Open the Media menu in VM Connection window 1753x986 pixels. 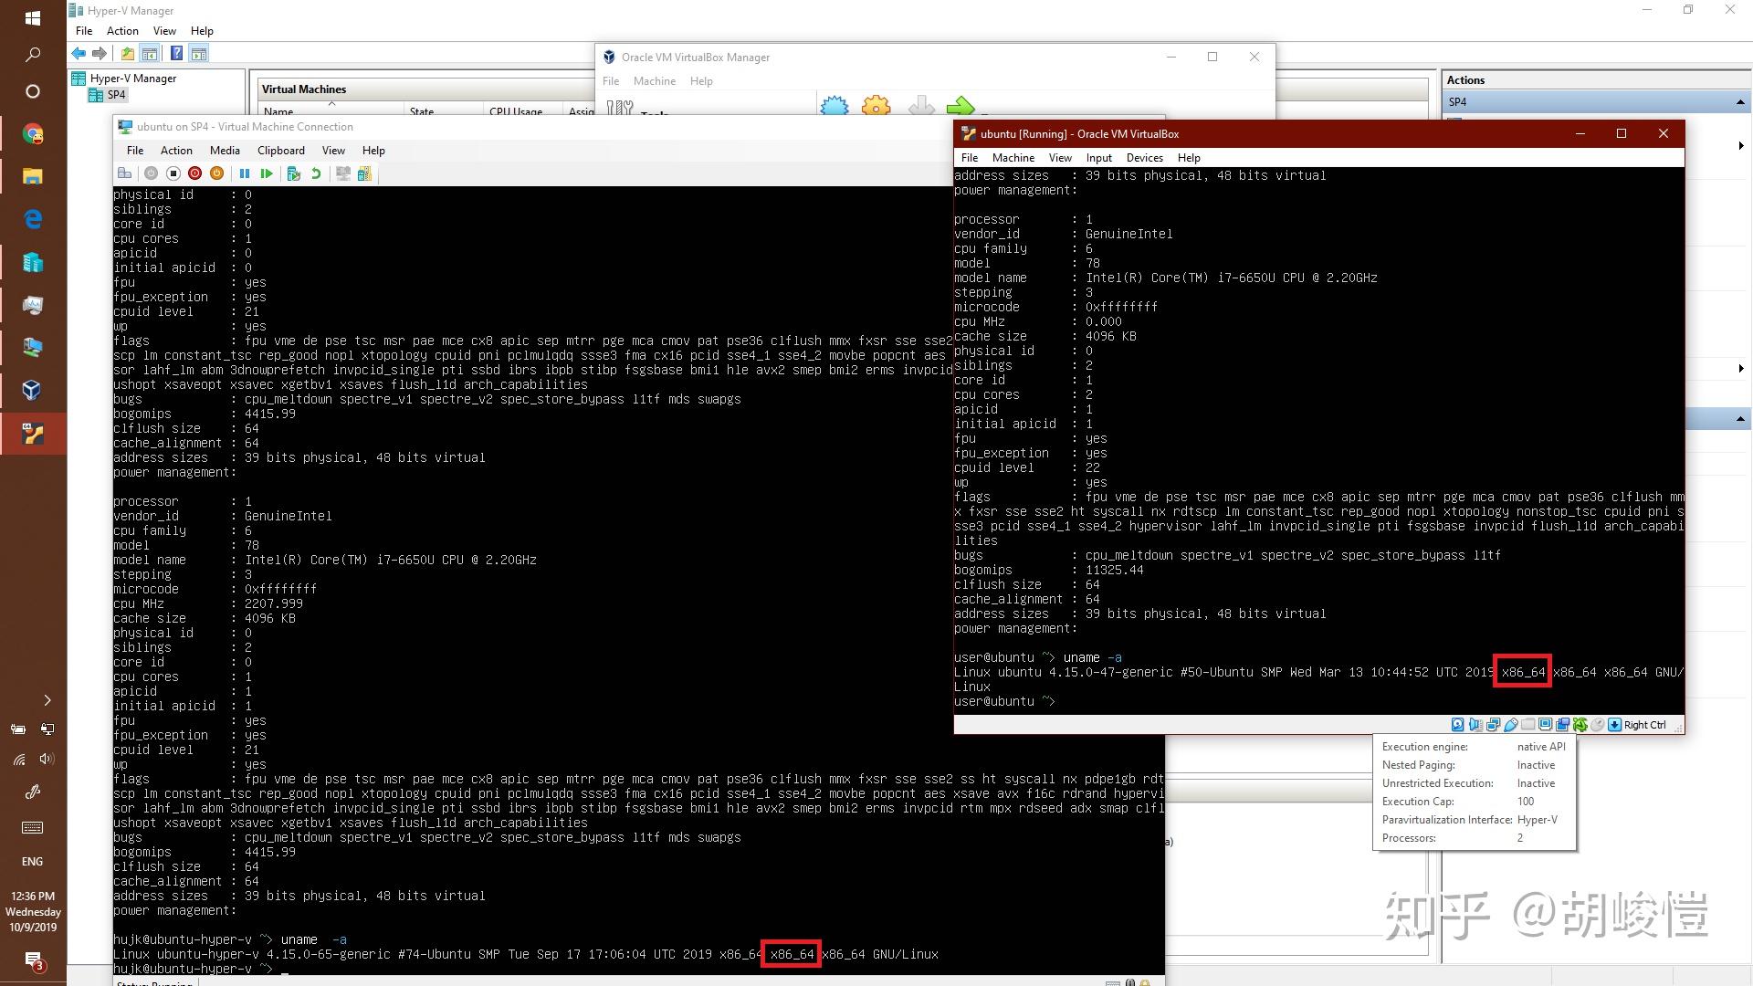tap(225, 151)
